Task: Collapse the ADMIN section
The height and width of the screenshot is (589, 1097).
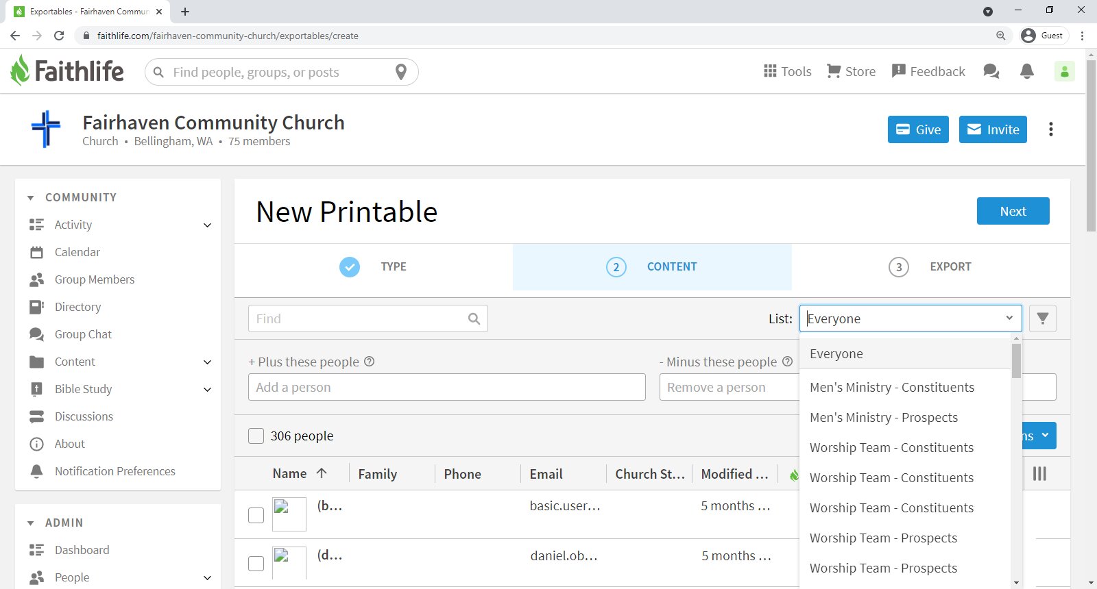Action: point(30,523)
